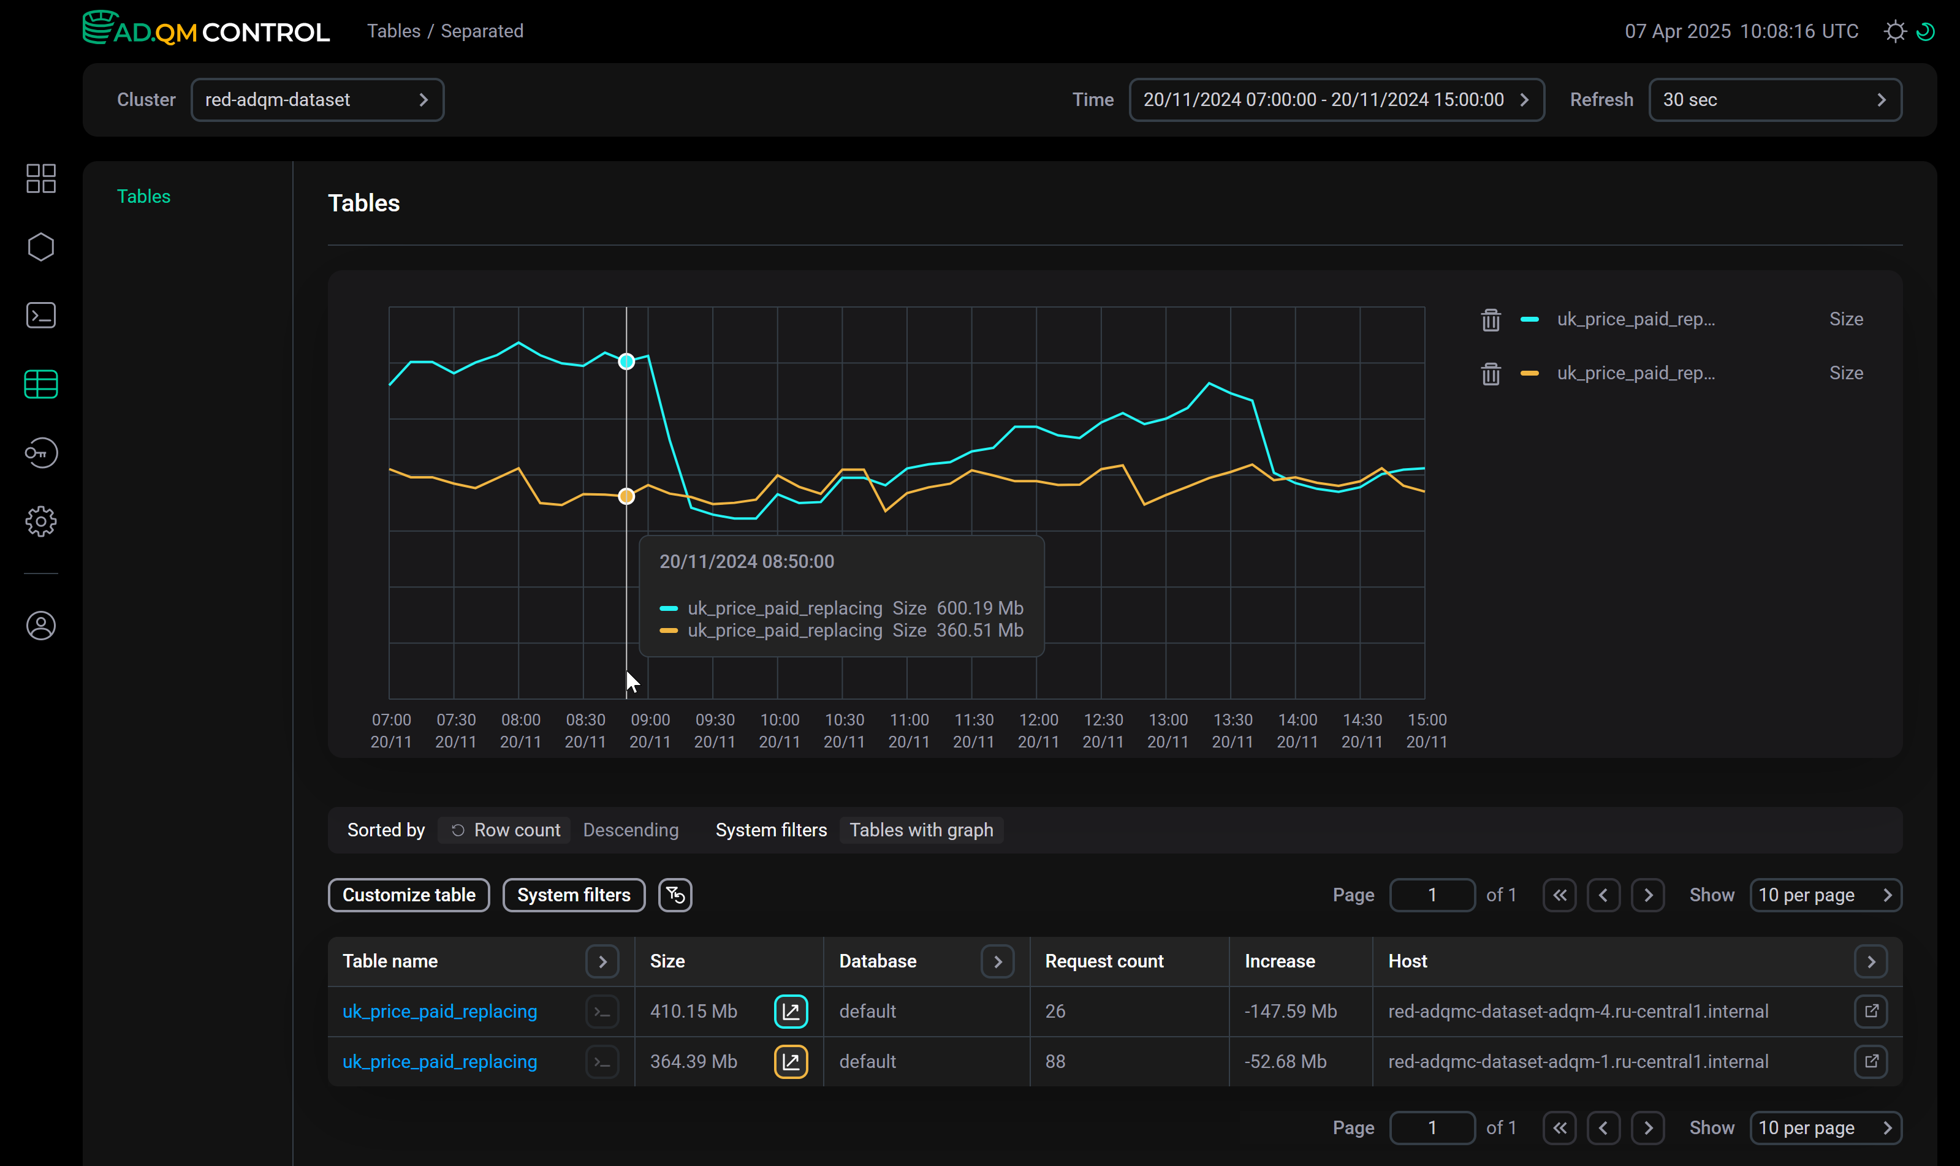Toggle orange graph button for 364.39 Mb row

(x=791, y=1061)
